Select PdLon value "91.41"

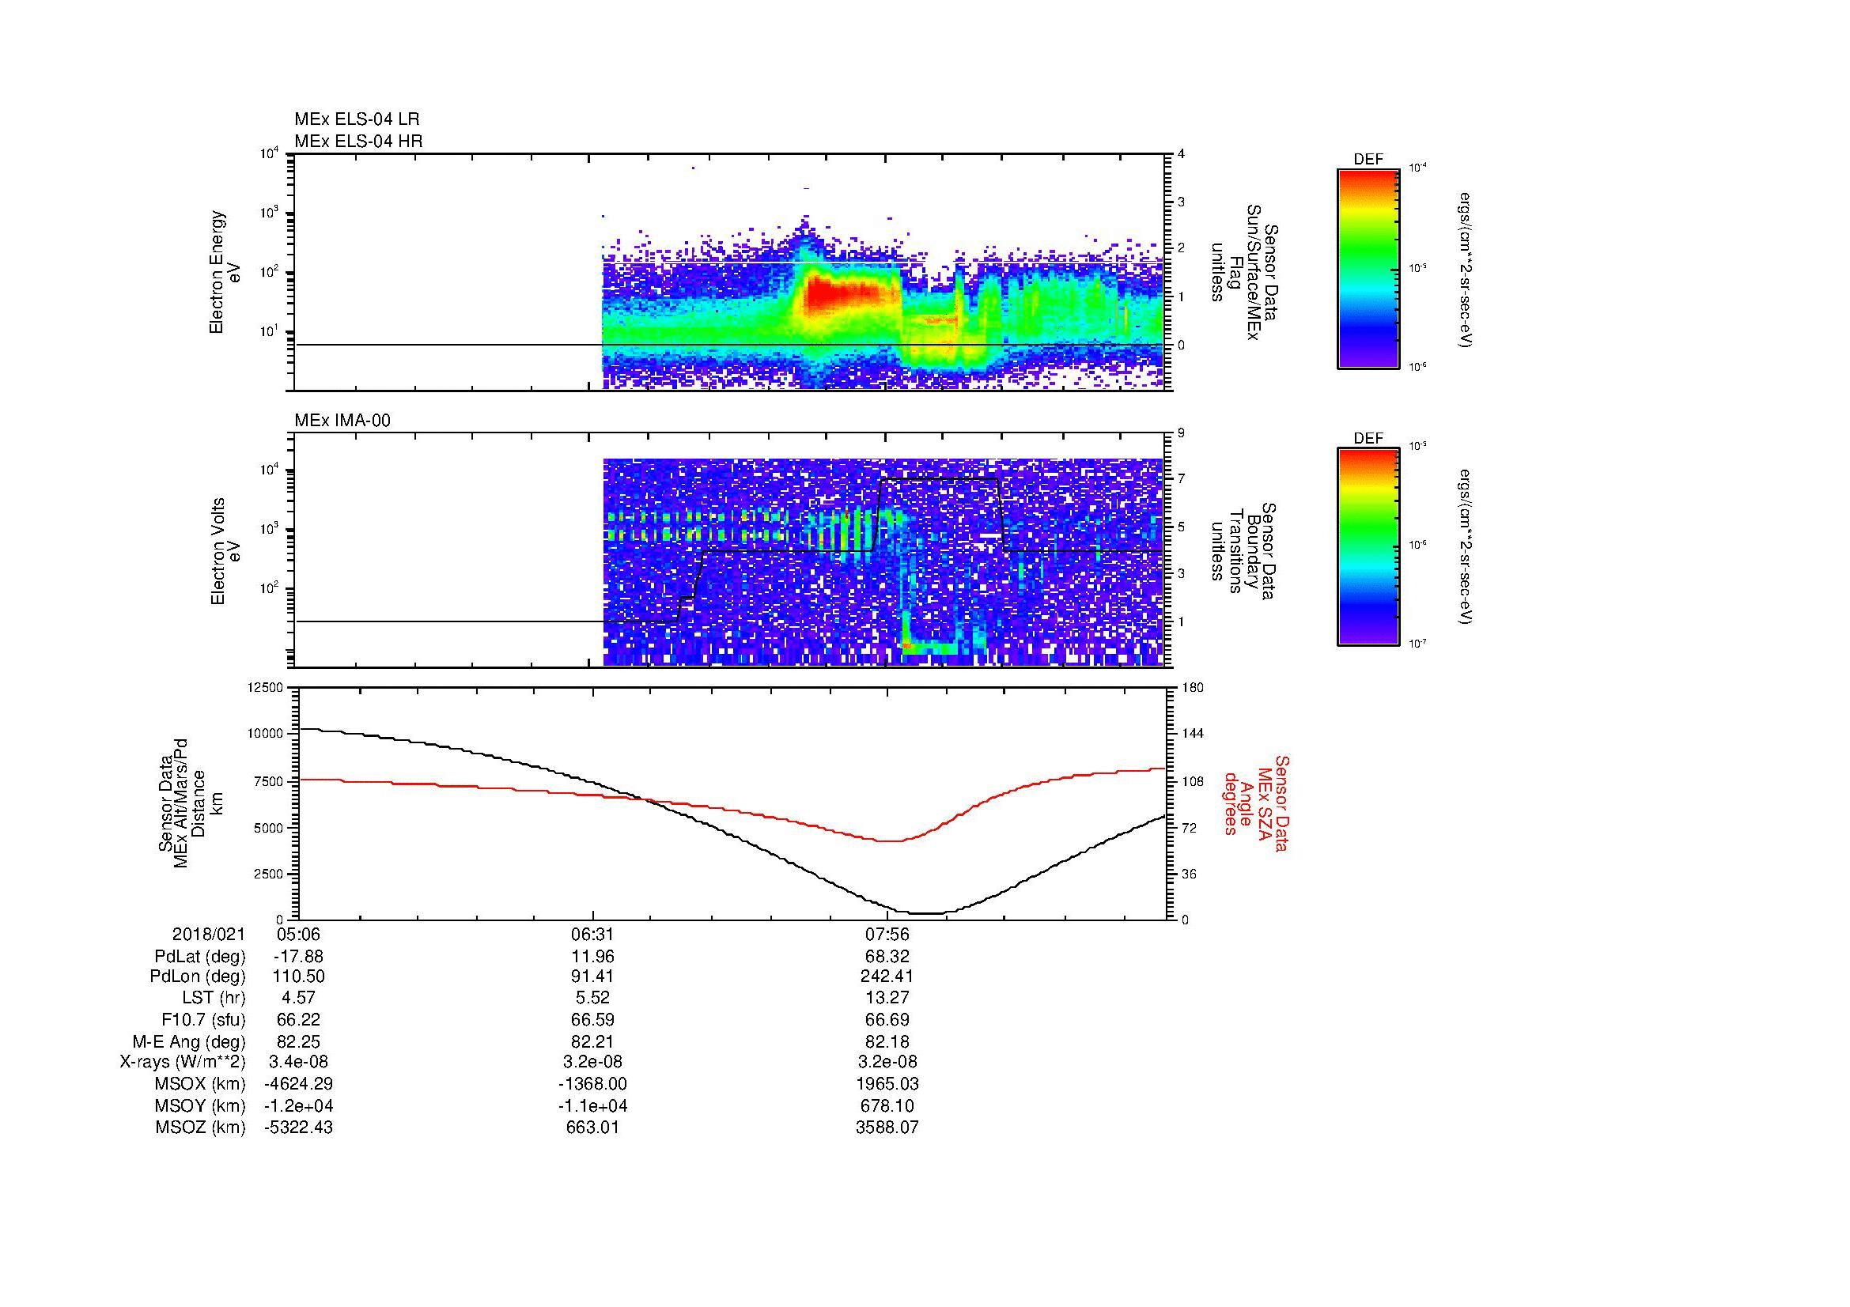pyautogui.click(x=592, y=976)
